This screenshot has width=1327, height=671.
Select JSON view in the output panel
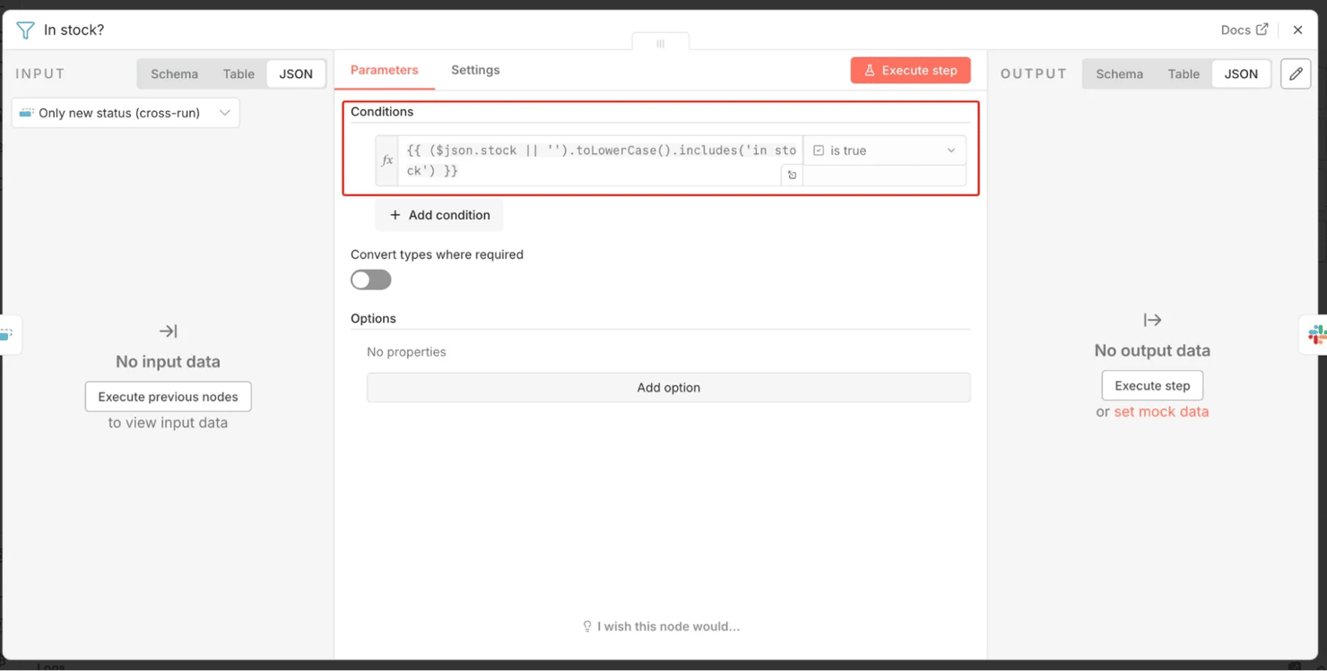point(1241,73)
